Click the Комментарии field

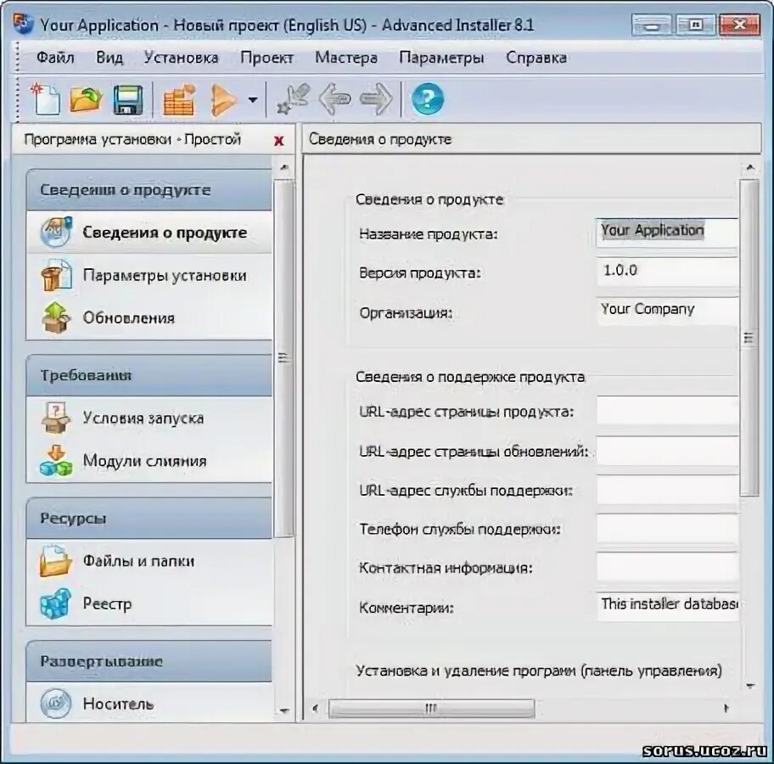click(x=667, y=606)
